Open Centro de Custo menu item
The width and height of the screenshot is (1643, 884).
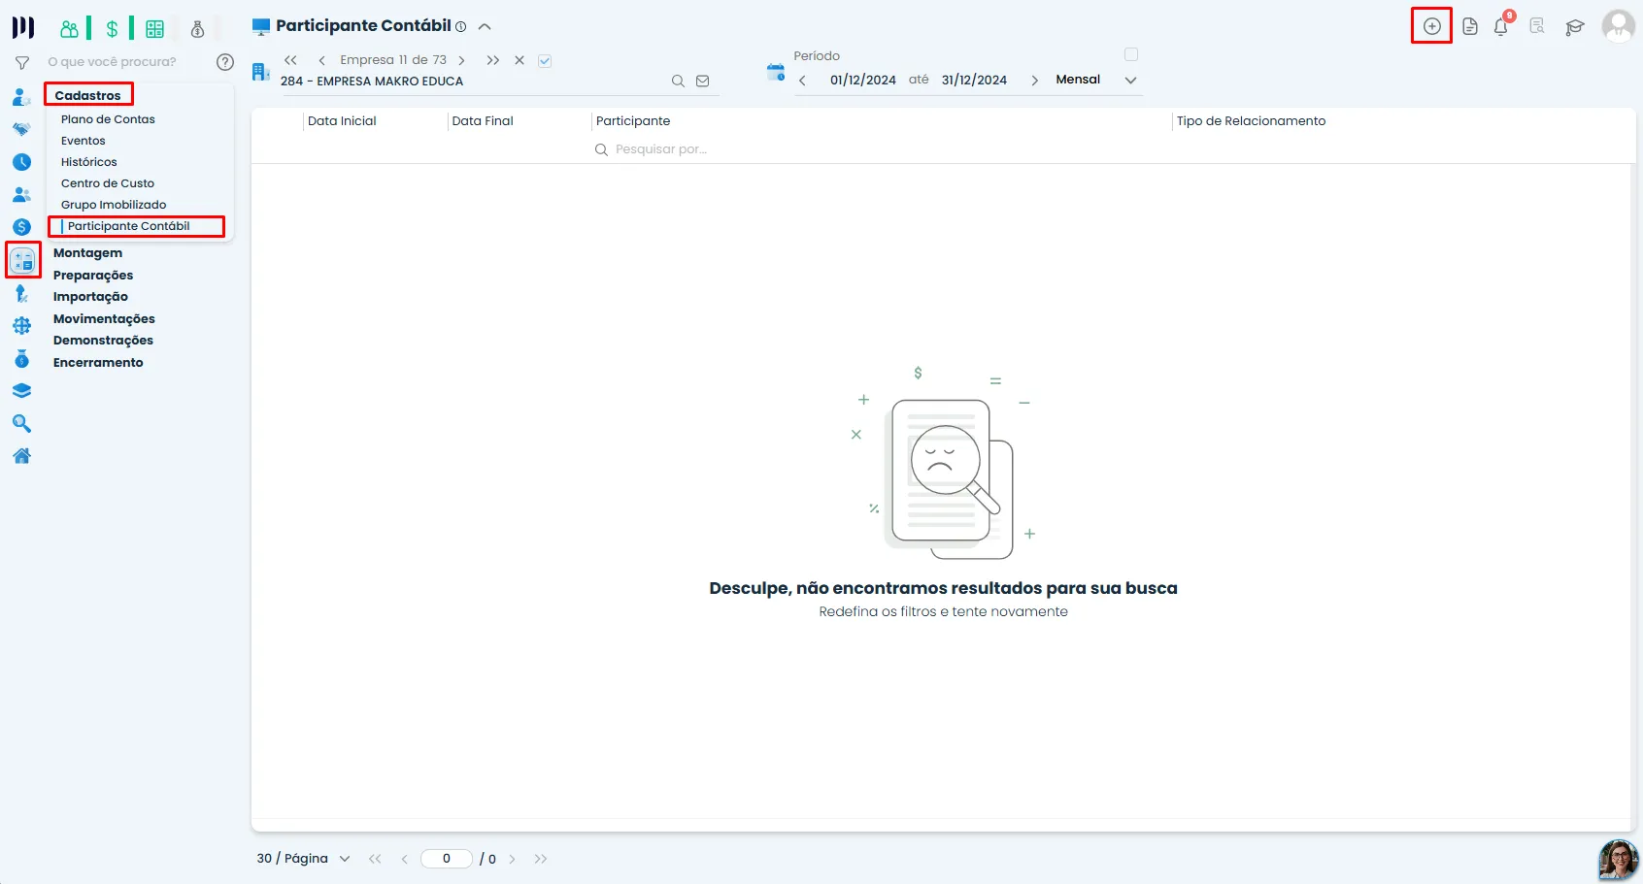coord(108,183)
